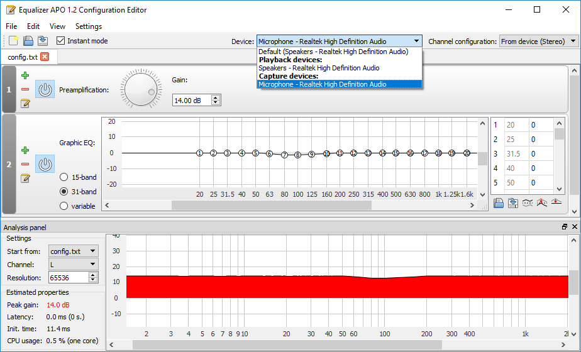Open the Settings menu
Image resolution: width=581 pixels, height=352 pixels.
click(89, 26)
